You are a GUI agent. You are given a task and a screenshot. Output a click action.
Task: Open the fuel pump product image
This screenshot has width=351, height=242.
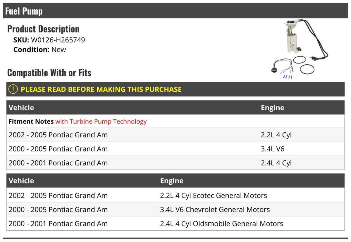299,49
